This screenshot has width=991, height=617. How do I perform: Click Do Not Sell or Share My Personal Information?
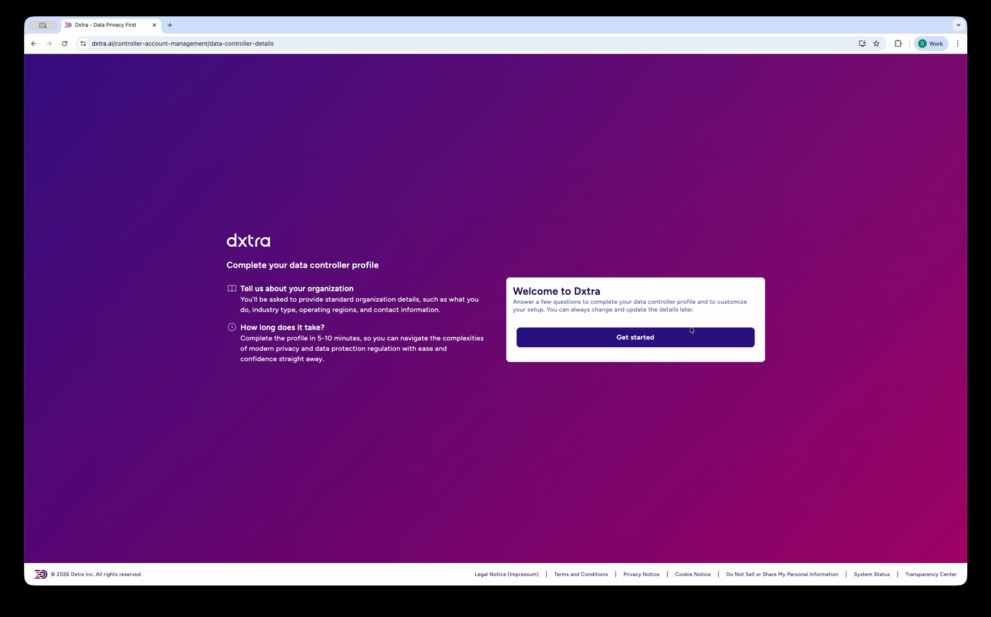click(782, 574)
